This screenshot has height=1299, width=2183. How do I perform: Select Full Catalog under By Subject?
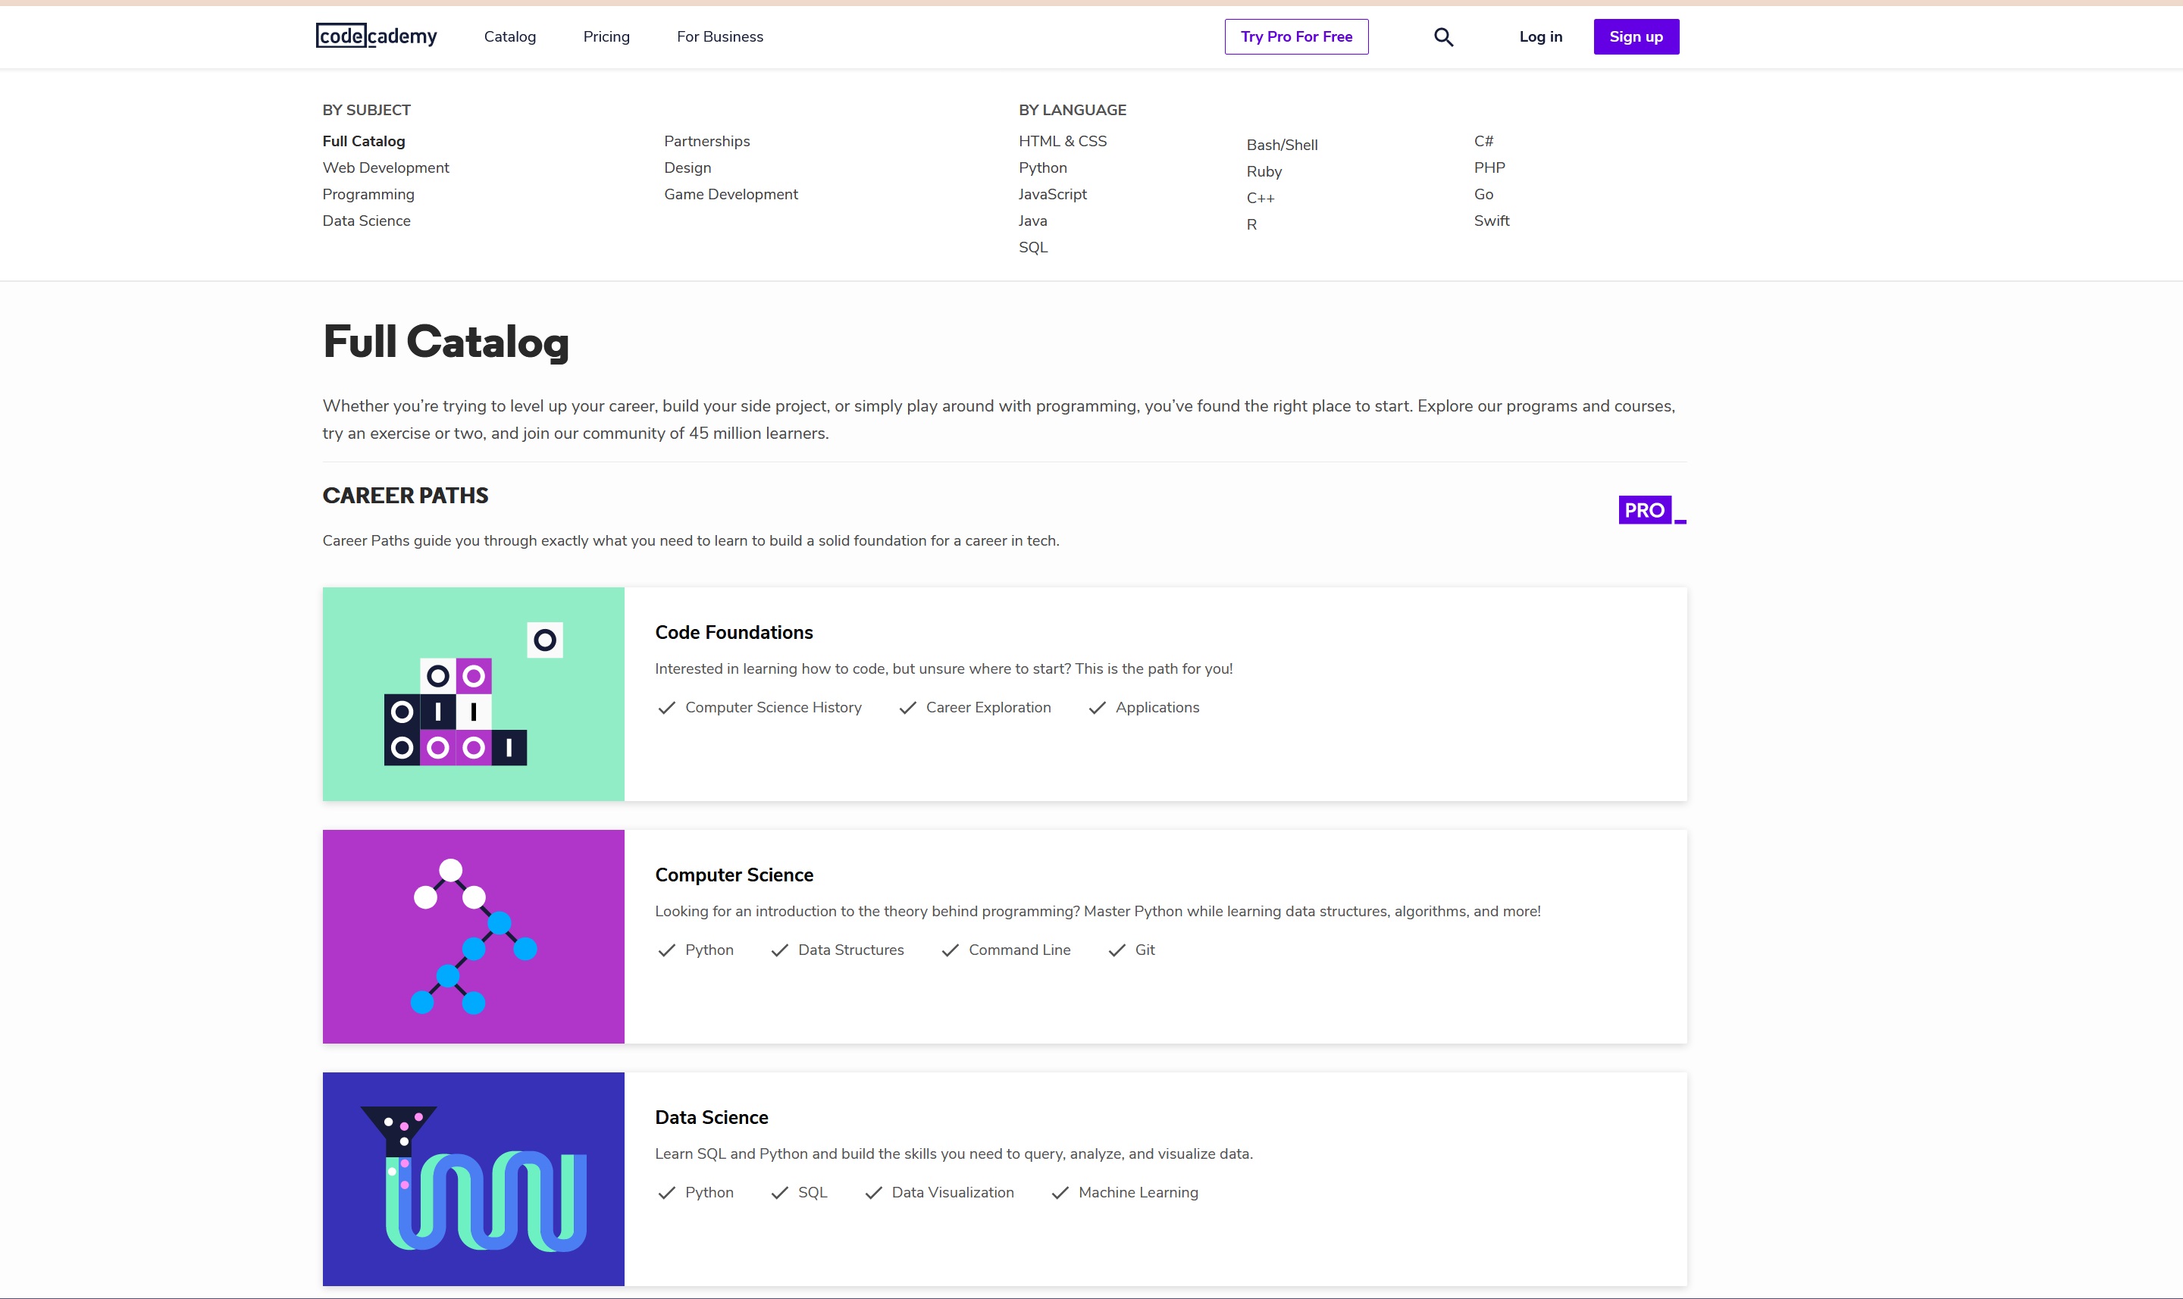(x=363, y=141)
